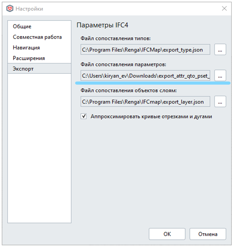234x247 pixels.
Task: Browse for the parameter mapping file
Action: pyautogui.click(x=220, y=75)
